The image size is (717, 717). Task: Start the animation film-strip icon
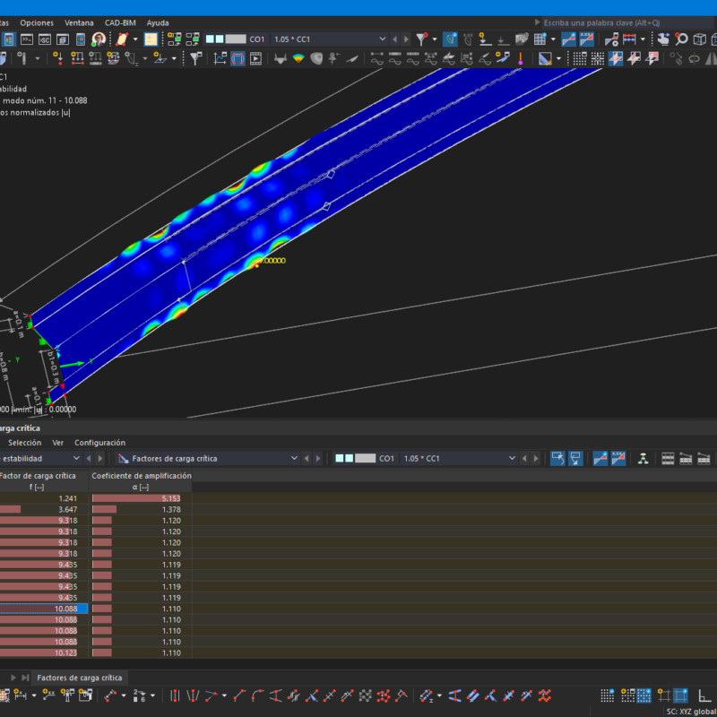tap(255, 58)
